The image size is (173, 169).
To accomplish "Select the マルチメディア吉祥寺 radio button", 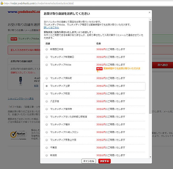I will 47,109.
